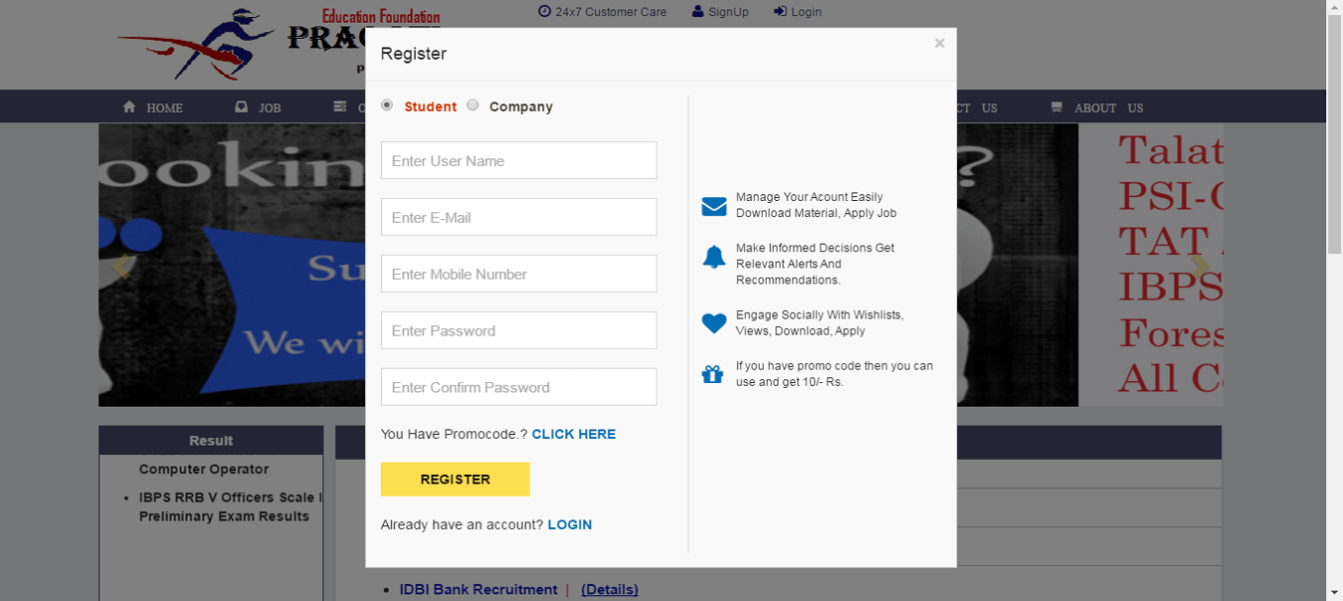The image size is (1343, 601).
Task: Click the bell icon for alerts
Action: pyautogui.click(x=713, y=256)
